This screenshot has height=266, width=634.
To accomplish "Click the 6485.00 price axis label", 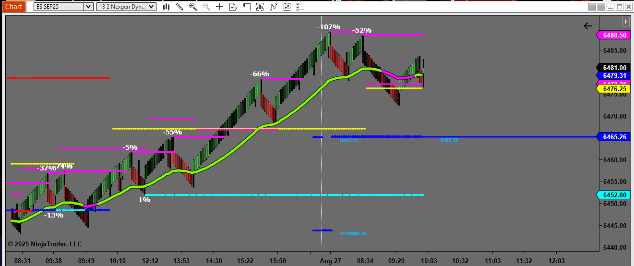I will point(615,50).
